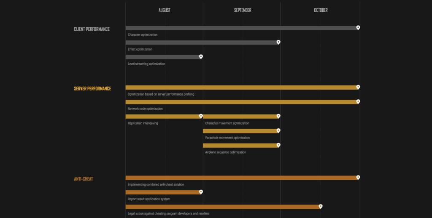The image size is (432, 218).
Task: Click the 'Network code optimization' label text
Action: tap(145, 109)
